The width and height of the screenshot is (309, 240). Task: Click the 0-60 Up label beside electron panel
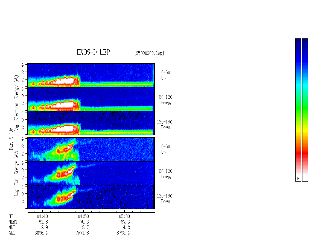pos(165,75)
